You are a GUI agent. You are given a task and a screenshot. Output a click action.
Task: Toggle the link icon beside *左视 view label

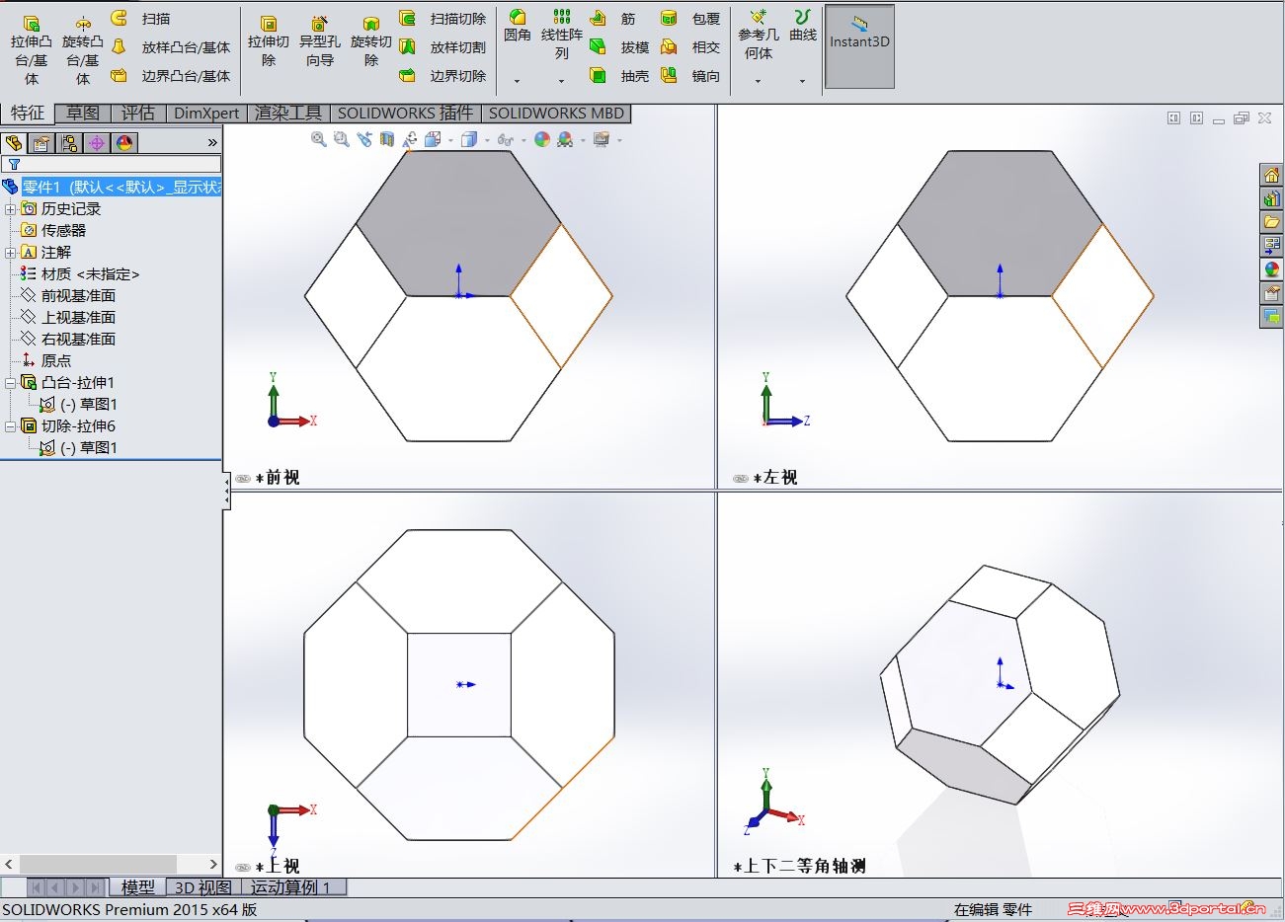point(741,479)
